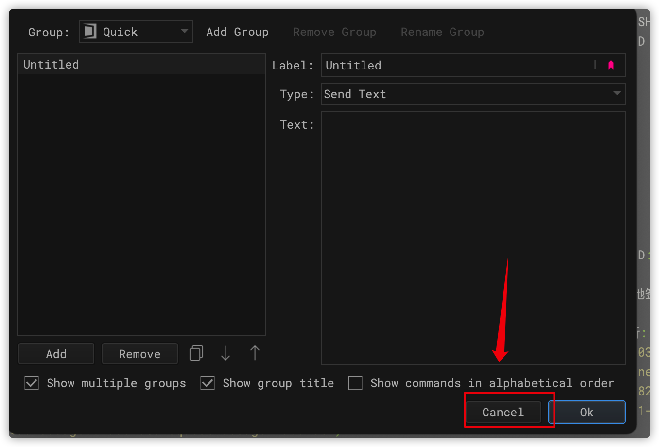Click the Quick group icon

[90, 32]
